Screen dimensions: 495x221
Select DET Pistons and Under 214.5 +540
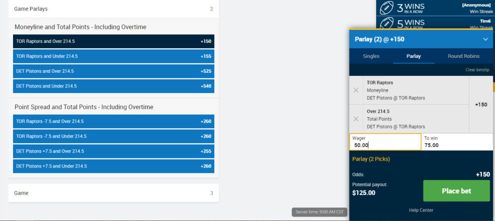coord(114,86)
